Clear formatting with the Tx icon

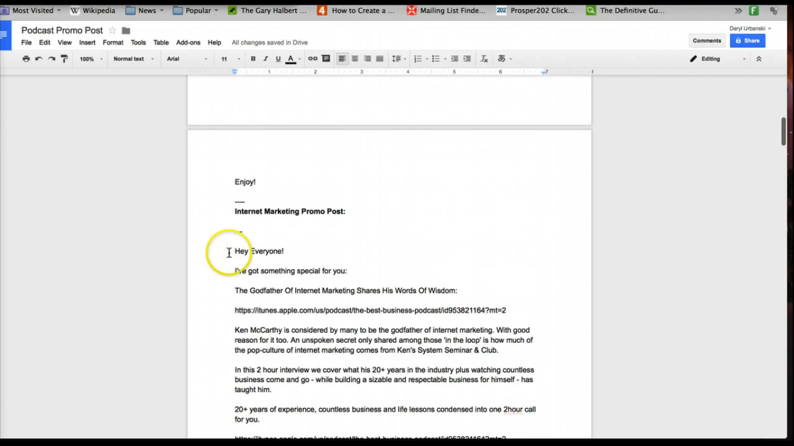484,59
